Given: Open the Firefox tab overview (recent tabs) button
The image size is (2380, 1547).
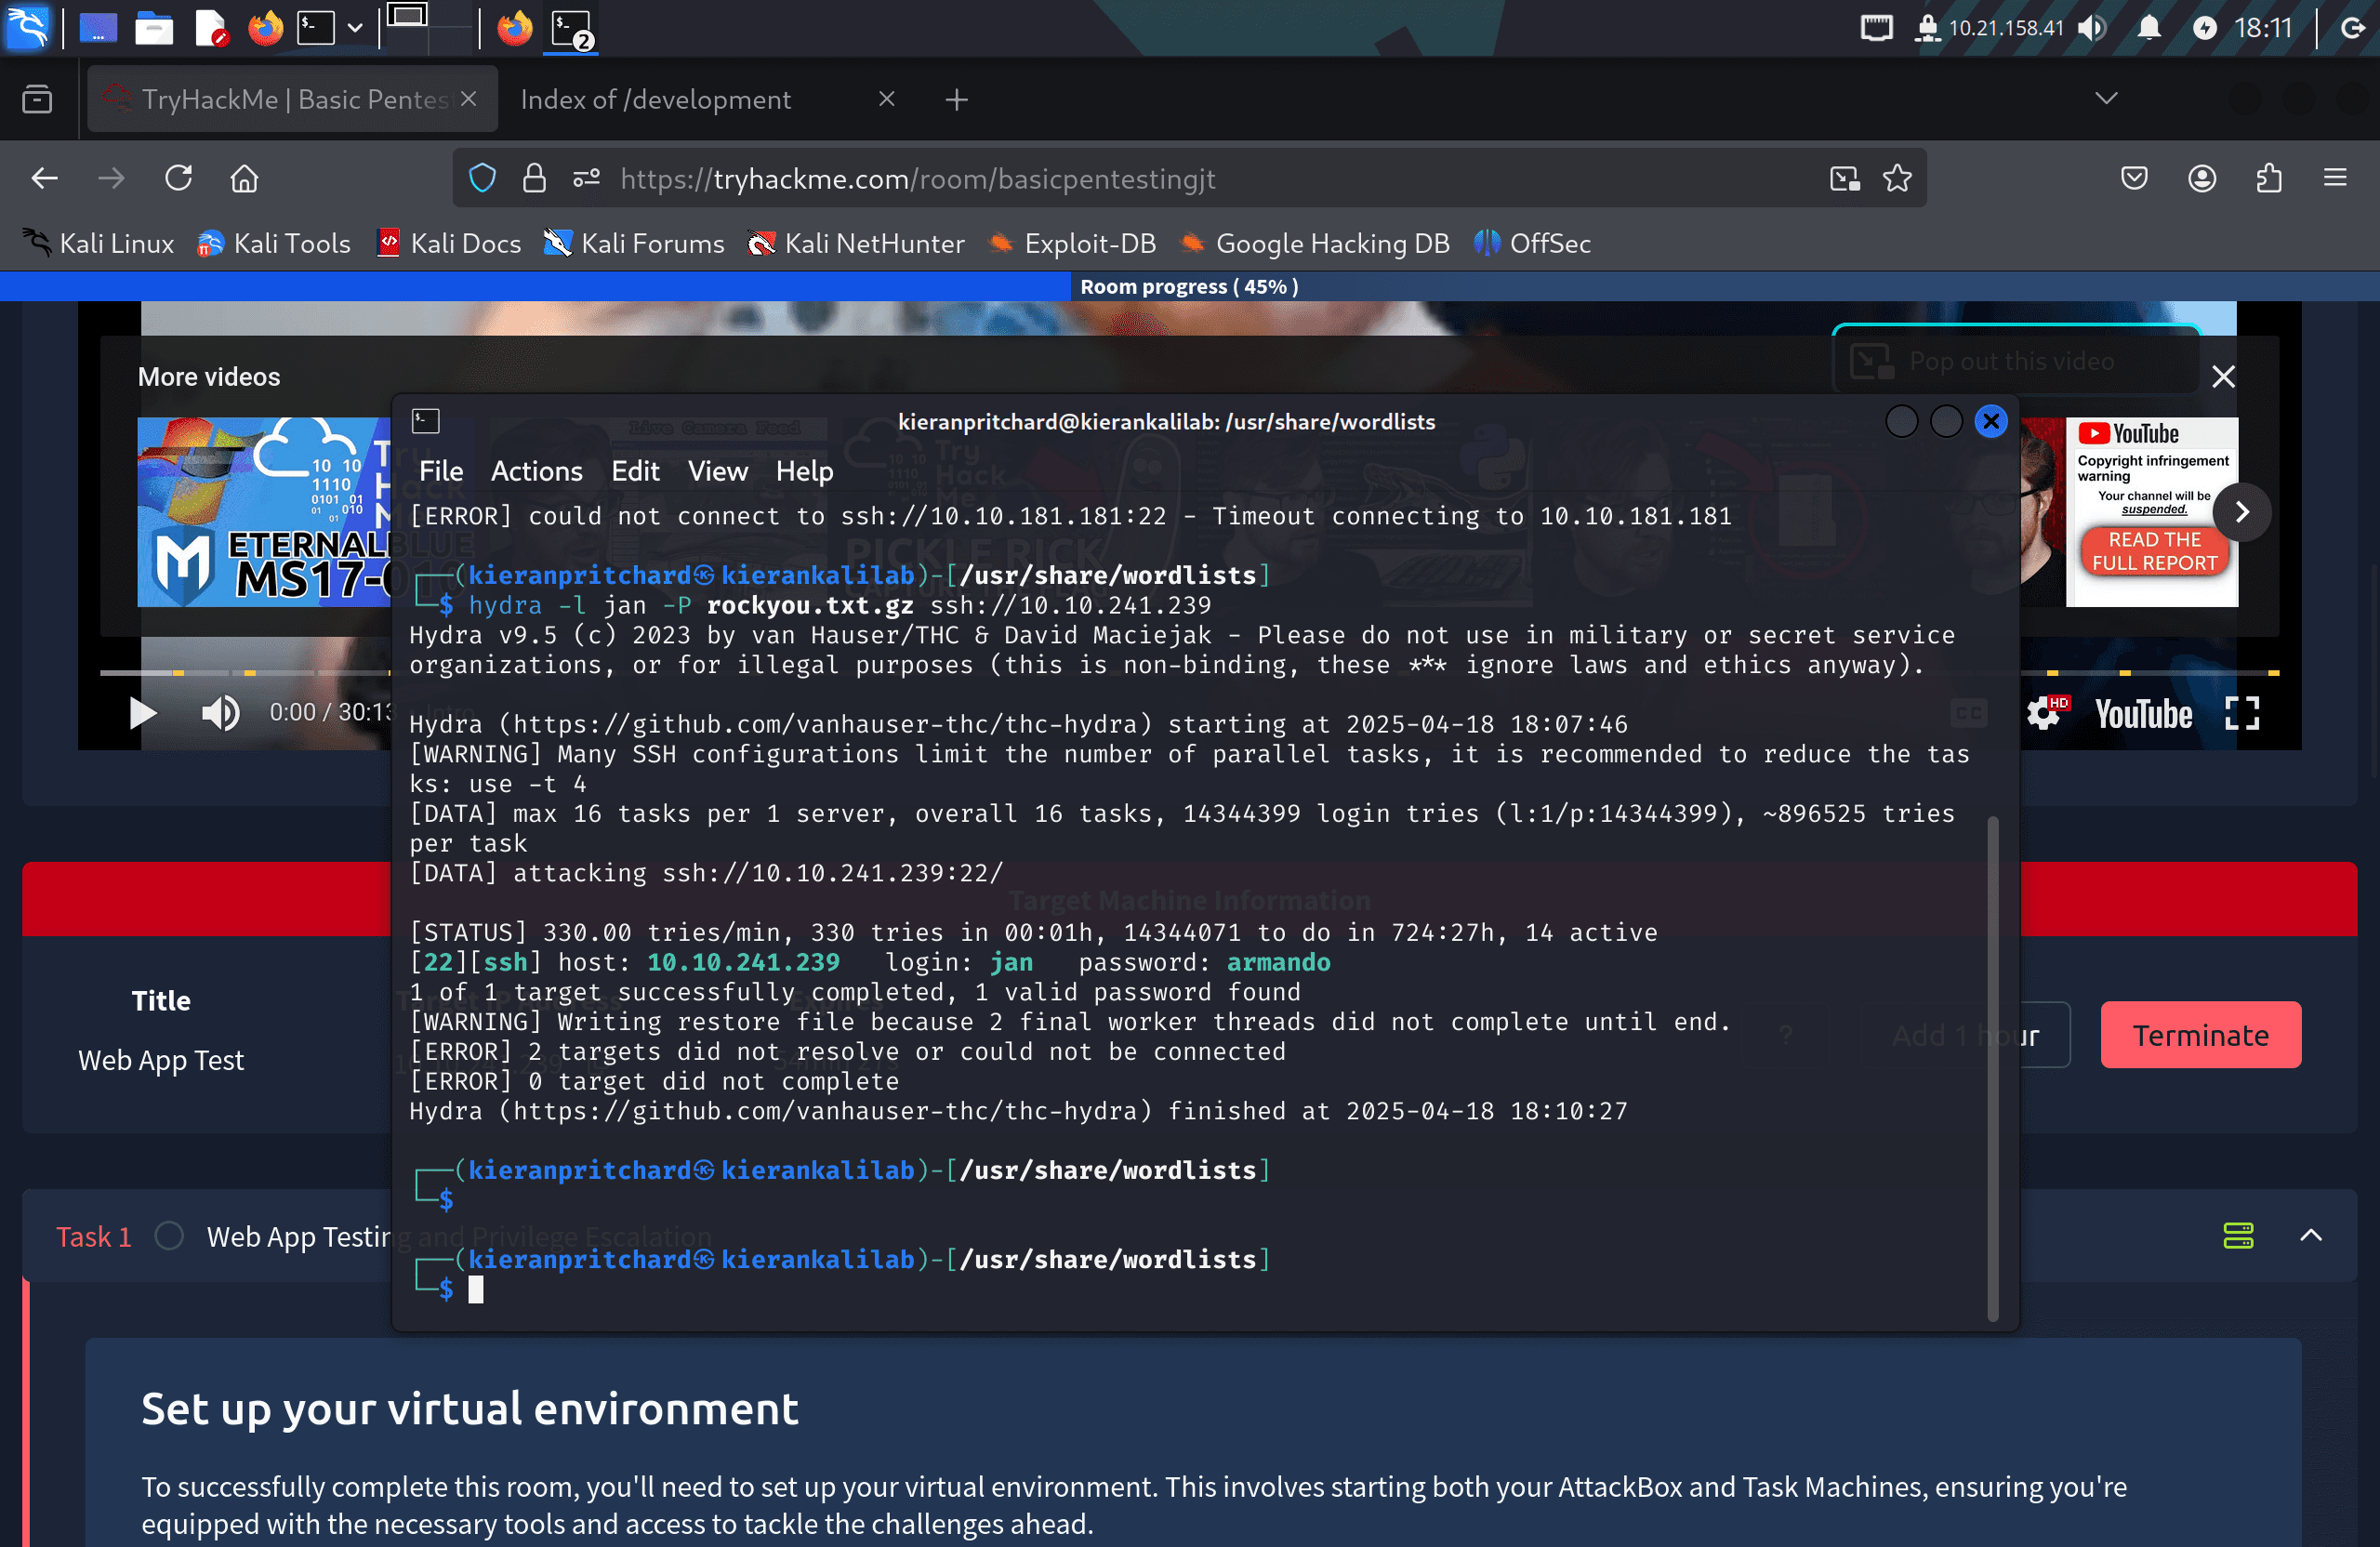Looking at the screenshot, I should [37, 99].
